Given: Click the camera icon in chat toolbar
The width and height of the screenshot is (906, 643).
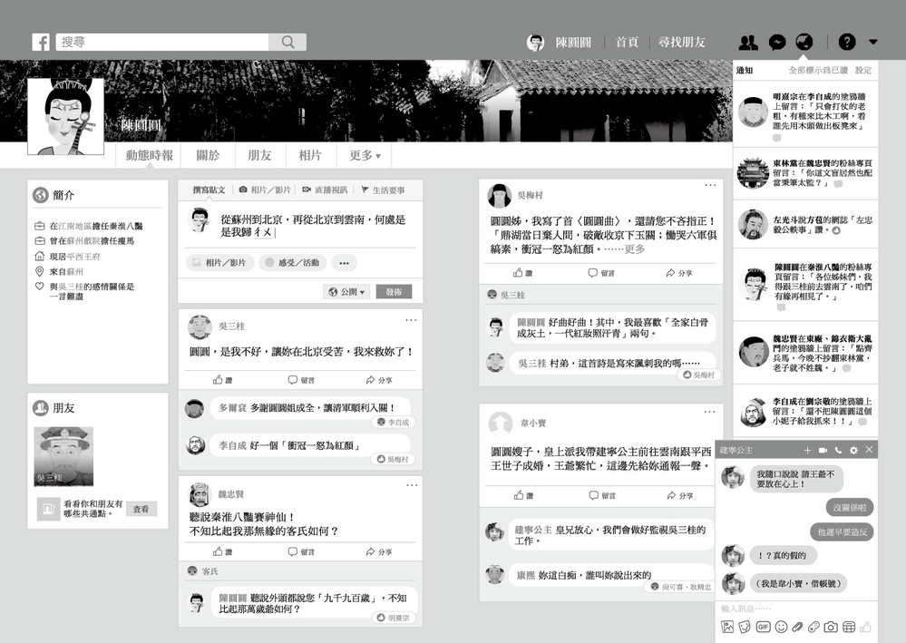Looking at the screenshot, I should [x=831, y=627].
